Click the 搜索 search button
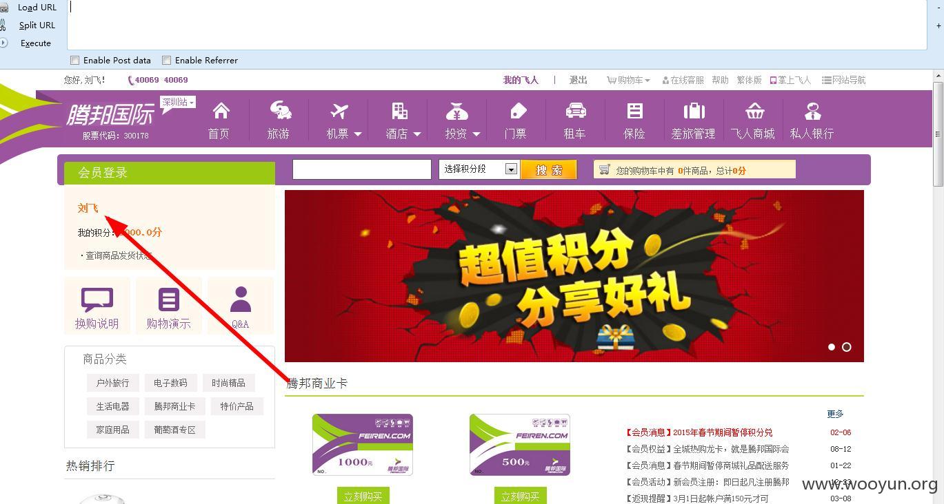Image resolution: width=944 pixels, height=504 pixels. click(x=549, y=169)
